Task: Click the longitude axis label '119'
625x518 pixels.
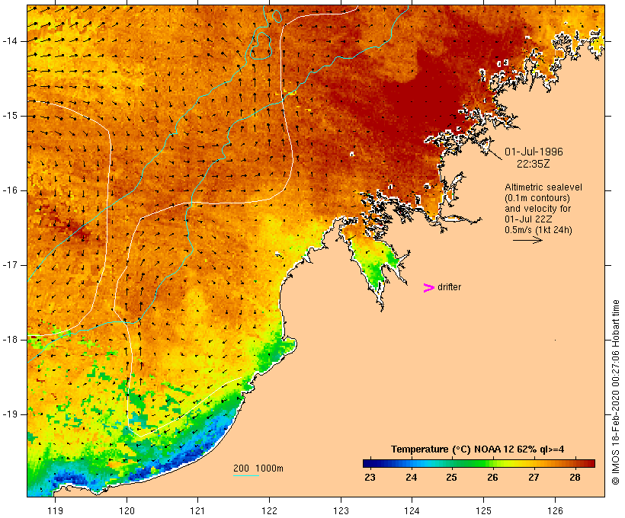Action: tap(55, 510)
